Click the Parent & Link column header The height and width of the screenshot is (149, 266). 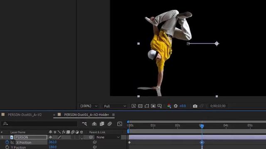[x=97, y=132]
